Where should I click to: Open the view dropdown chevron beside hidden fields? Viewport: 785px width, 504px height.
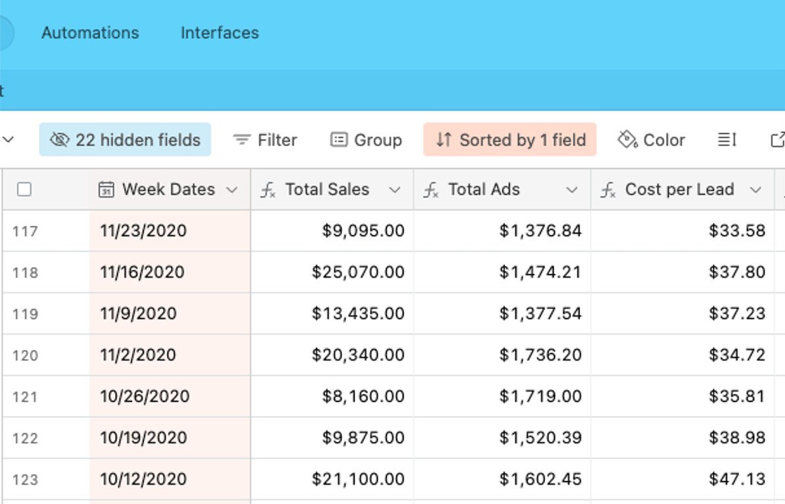7,140
